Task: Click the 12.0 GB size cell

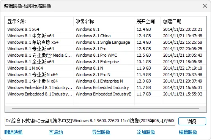Action: (x=144, y=81)
